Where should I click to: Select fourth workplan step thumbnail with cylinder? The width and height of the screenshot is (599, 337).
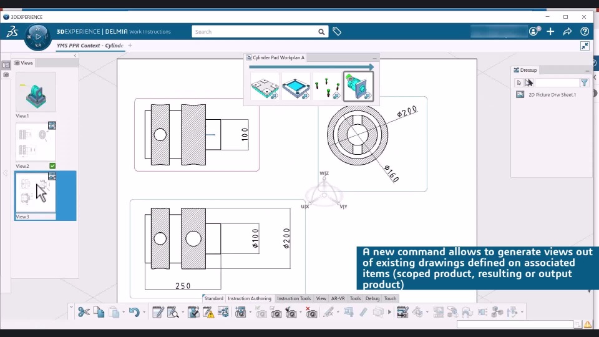[358, 87]
